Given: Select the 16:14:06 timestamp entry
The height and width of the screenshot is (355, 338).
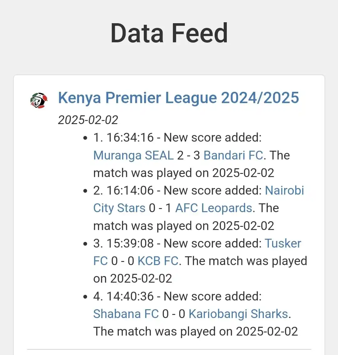Looking at the screenshot, I should coord(130,191).
